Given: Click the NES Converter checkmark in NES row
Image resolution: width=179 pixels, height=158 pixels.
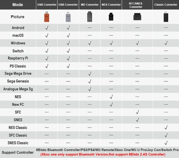Looking at the screenshot, I should (111, 97).
